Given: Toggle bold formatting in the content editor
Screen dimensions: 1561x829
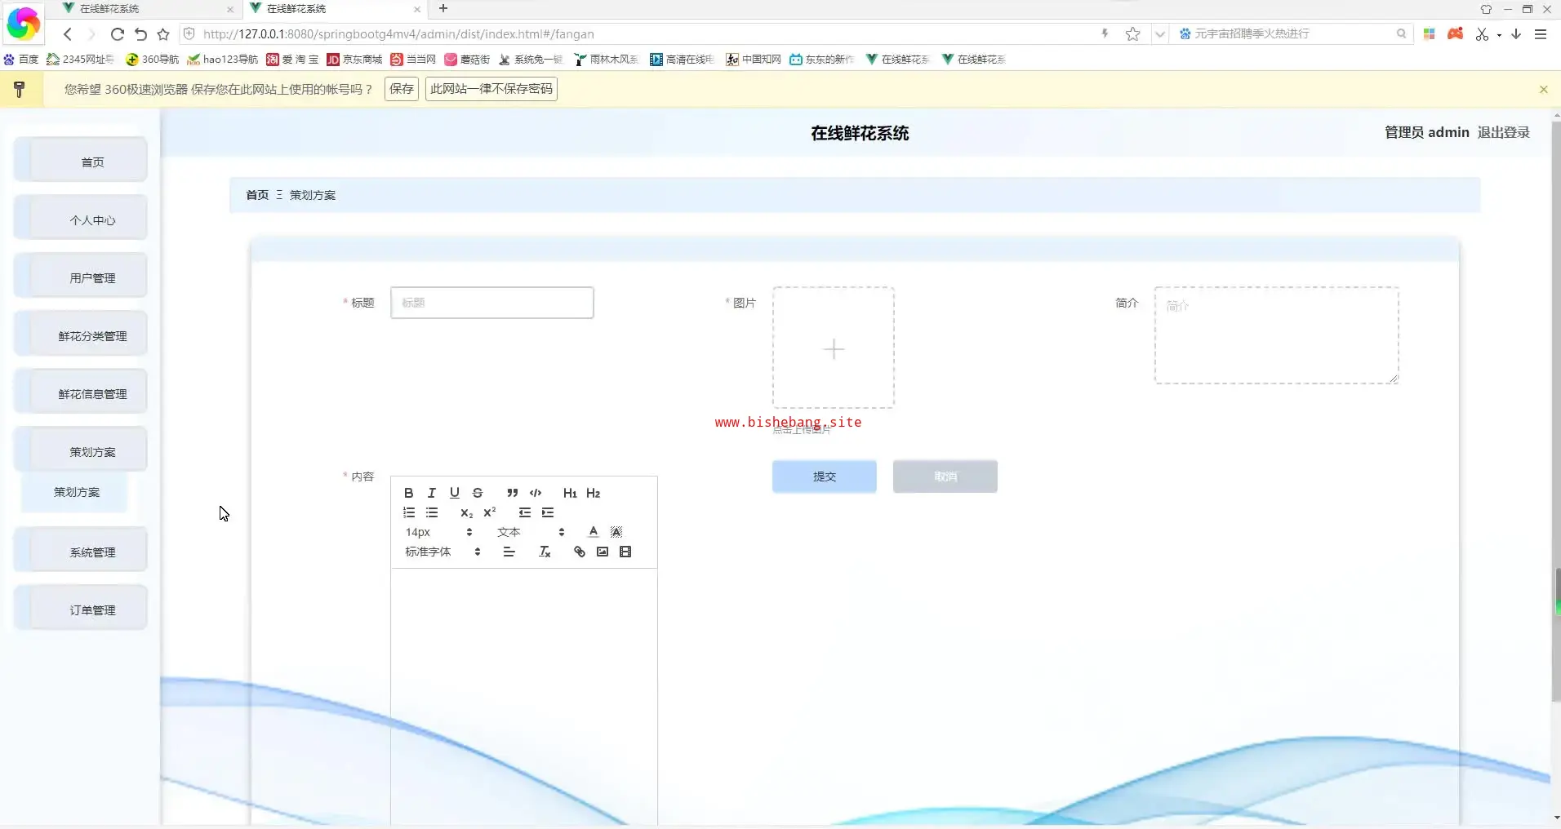Looking at the screenshot, I should pos(409,493).
